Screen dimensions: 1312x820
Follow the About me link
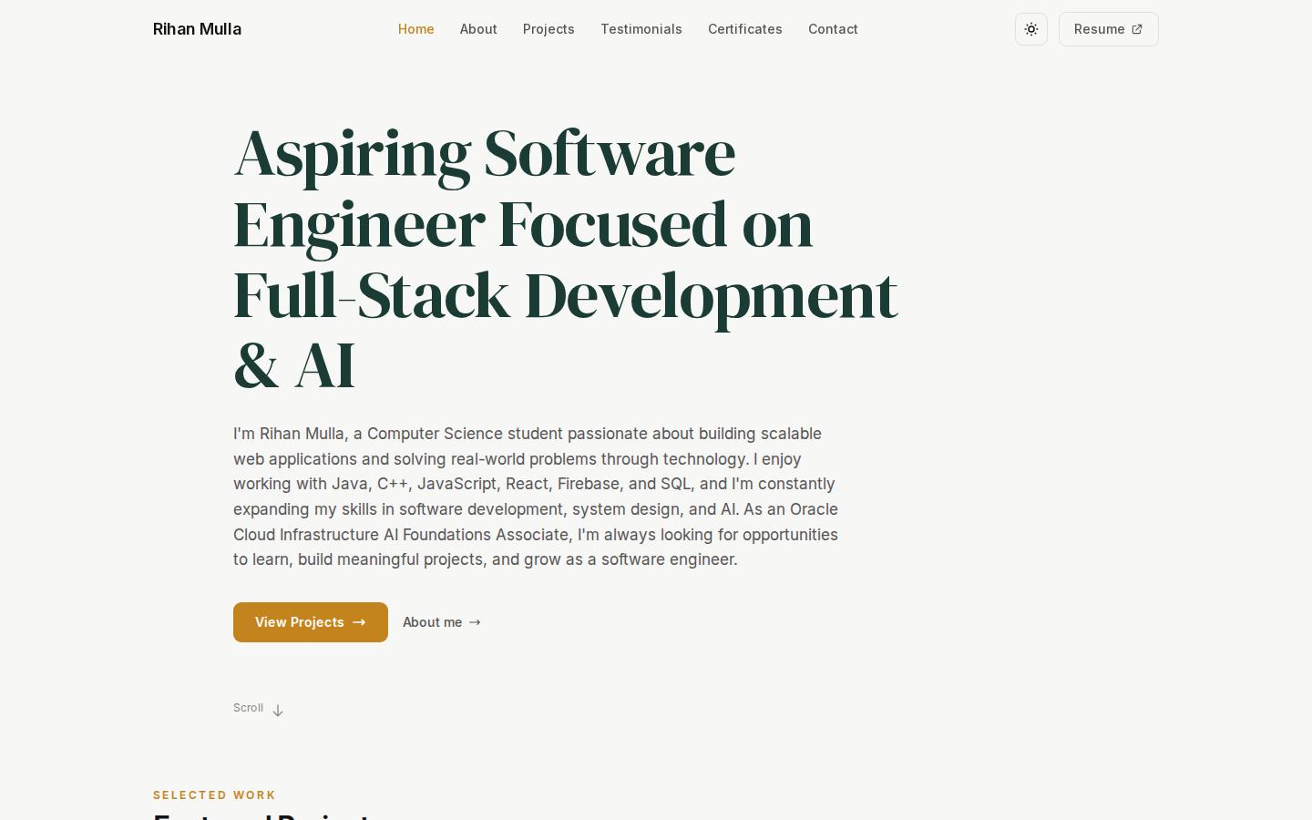pyautogui.click(x=442, y=622)
